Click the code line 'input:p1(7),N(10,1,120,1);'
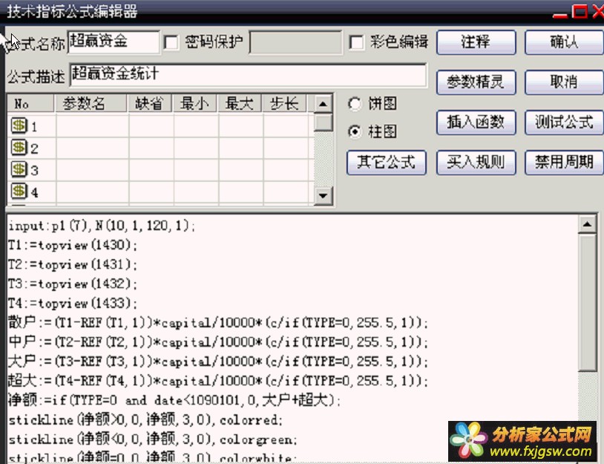 [102, 226]
